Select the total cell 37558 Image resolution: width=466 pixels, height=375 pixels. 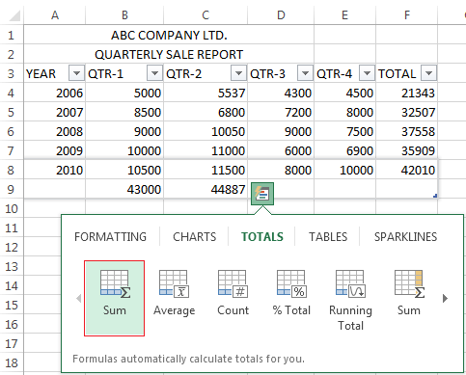click(x=407, y=131)
